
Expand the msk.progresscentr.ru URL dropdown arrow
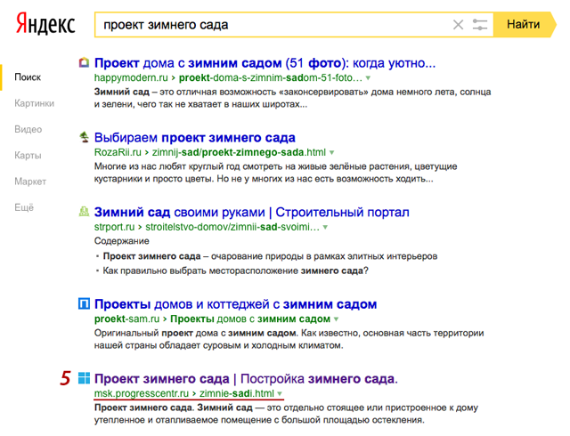click(280, 393)
